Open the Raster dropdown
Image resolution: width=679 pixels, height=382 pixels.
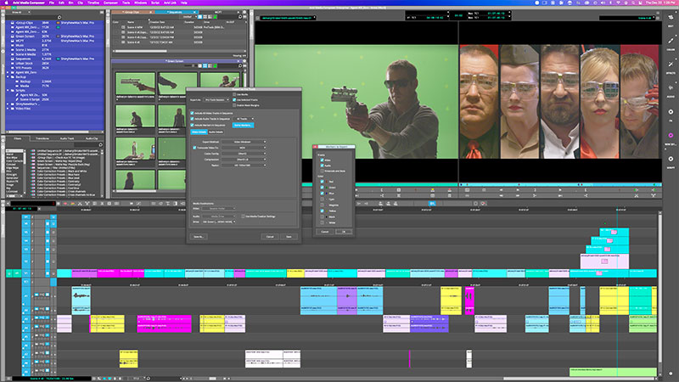(244, 165)
